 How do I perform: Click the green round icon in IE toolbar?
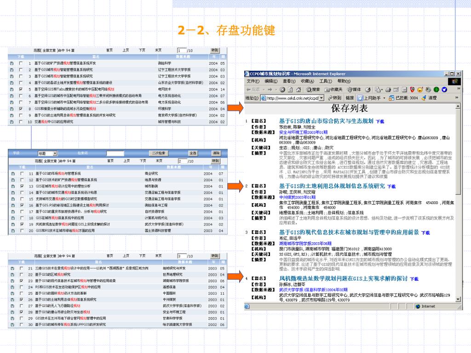click(x=436, y=90)
